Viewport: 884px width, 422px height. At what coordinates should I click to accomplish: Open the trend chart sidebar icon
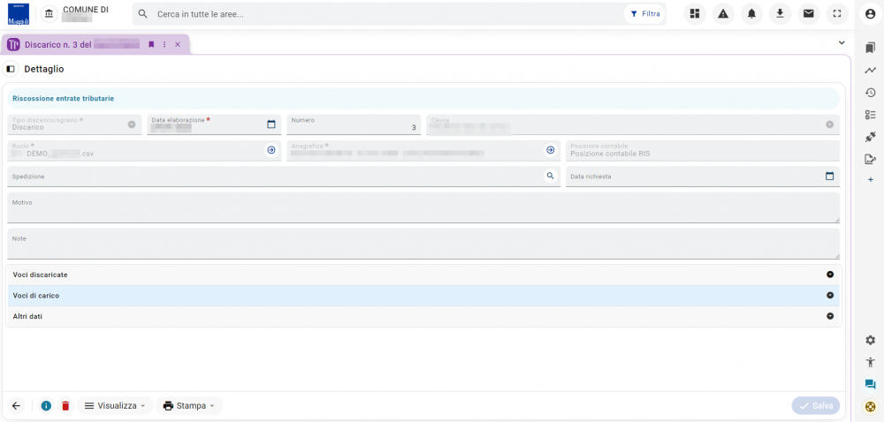pos(871,71)
